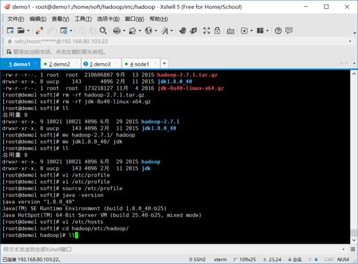The height and width of the screenshot is (264, 358).
Task: Expand the file transfer dropdown arrow
Action: pos(140,31)
